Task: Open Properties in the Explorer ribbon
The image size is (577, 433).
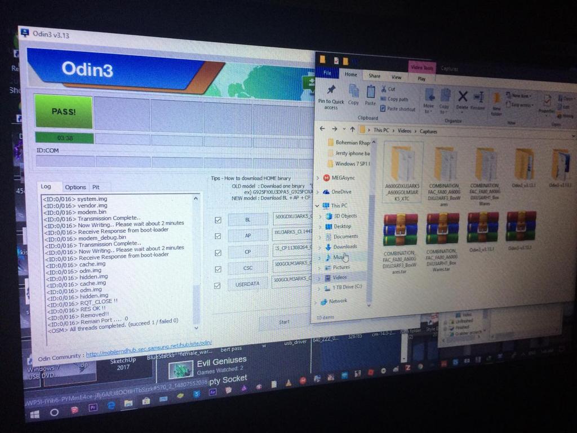Action: pos(547,104)
